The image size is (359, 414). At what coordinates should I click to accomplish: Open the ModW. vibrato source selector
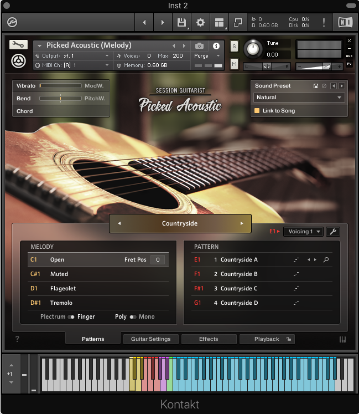pyautogui.click(x=94, y=86)
